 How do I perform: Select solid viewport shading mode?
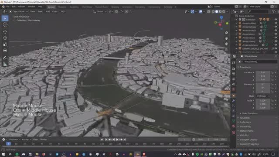pos(217,12)
